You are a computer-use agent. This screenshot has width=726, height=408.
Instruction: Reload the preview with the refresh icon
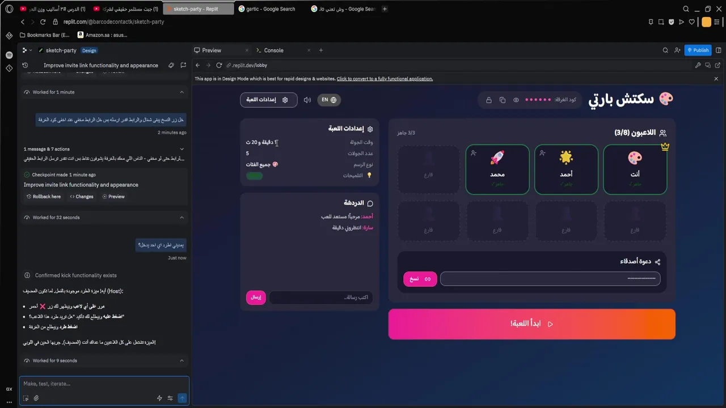tap(219, 65)
